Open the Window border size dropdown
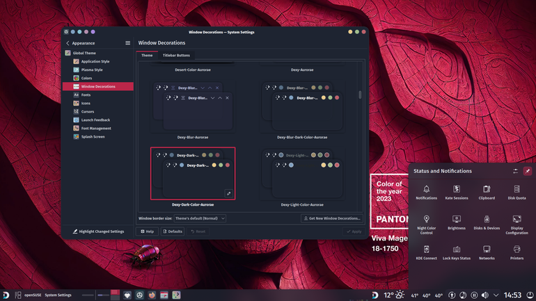Image resolution: width=536 pixels, height=301 pixels. point(200,218)
